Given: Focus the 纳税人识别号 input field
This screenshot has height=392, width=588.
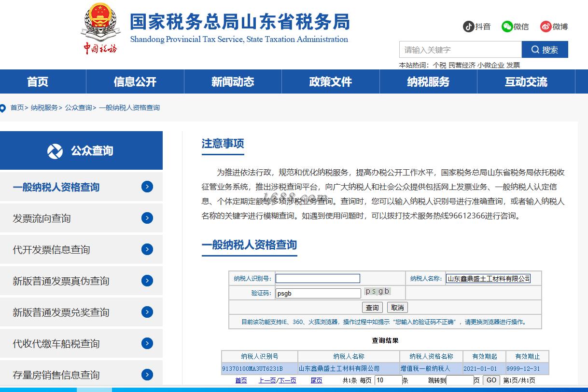Looking at the screenshot, I should 318,278.
